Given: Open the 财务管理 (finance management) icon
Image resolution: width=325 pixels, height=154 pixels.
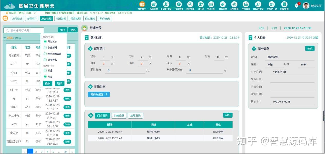Looking at the screenshot, I should click(223, 5).
